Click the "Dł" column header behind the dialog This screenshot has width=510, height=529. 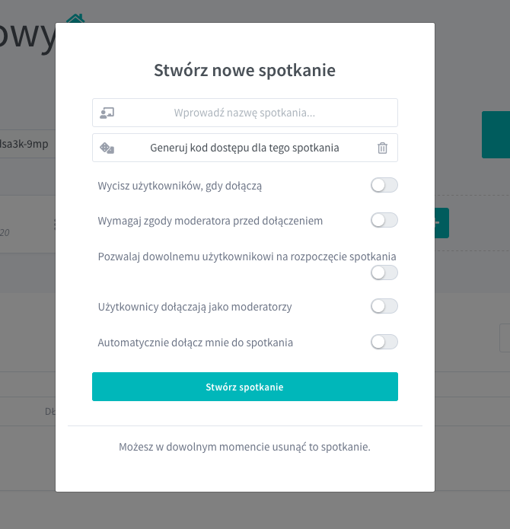pyautogui.click(x=50, y=412)
